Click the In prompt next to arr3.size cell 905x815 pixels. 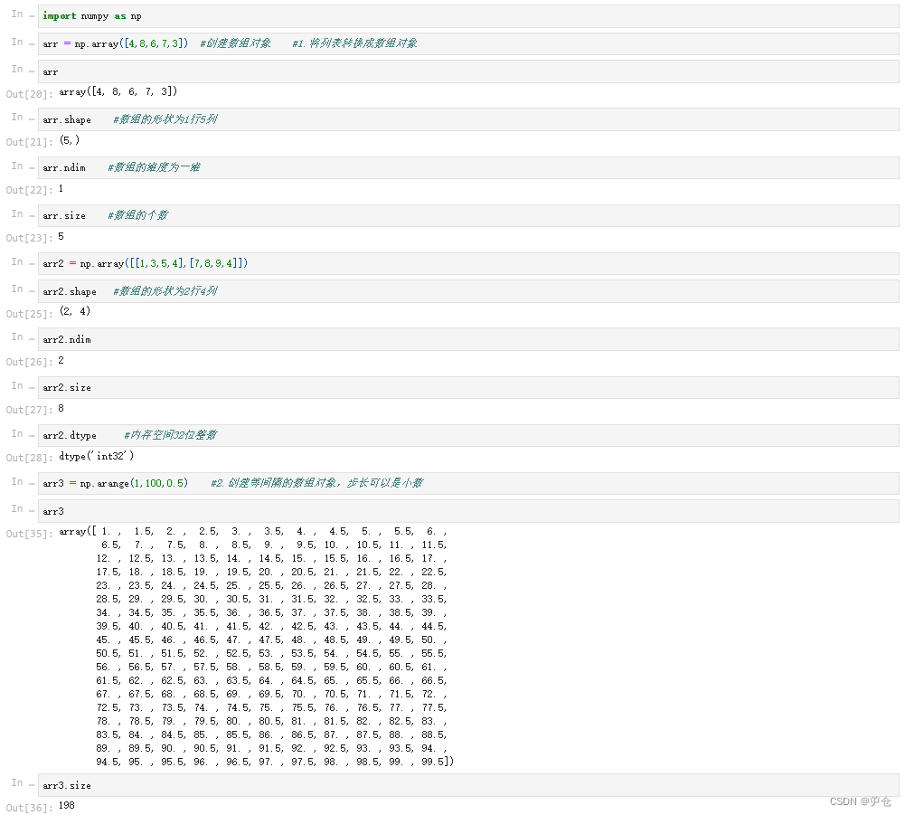click(x=16, y=784)
